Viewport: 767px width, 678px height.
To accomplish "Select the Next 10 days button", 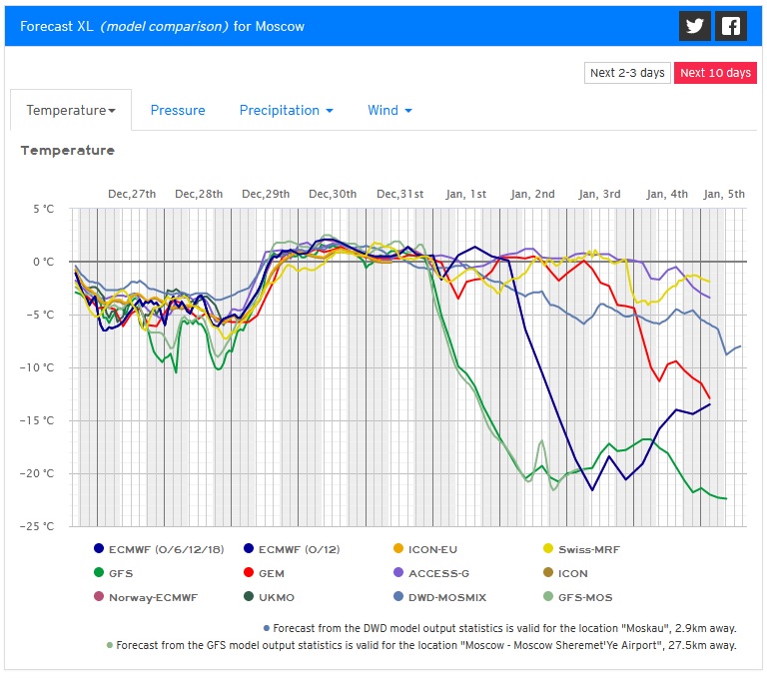I will coord(714,73).
